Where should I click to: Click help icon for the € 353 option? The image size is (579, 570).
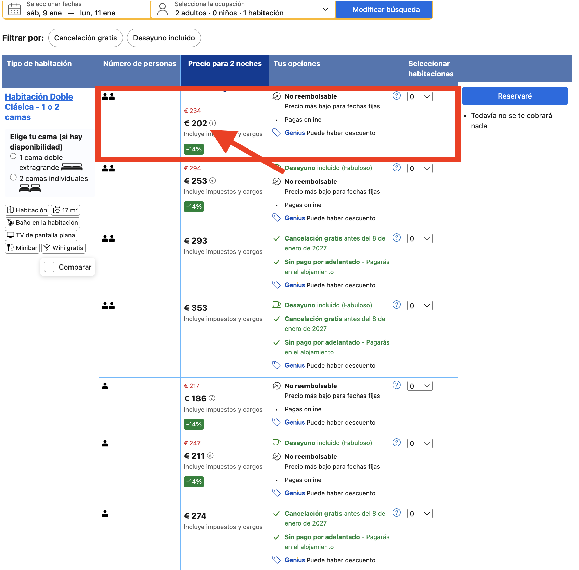397,305
